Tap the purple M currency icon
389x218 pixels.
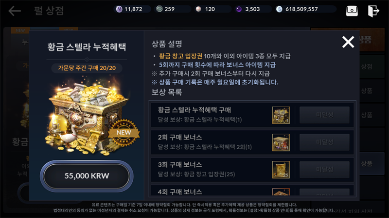click(x=119, y=9)
